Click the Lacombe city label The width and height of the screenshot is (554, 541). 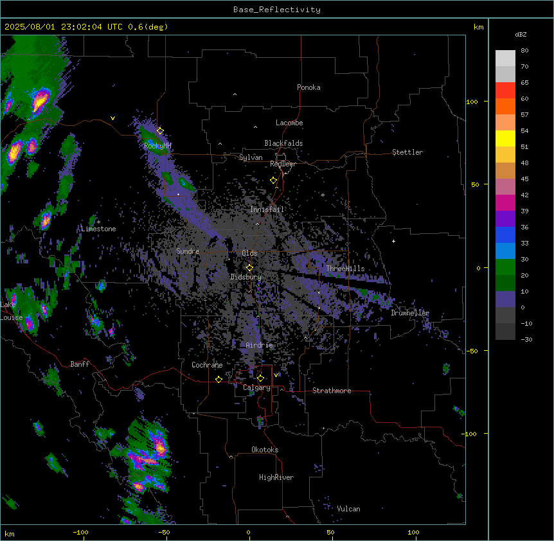click(289, 123)
